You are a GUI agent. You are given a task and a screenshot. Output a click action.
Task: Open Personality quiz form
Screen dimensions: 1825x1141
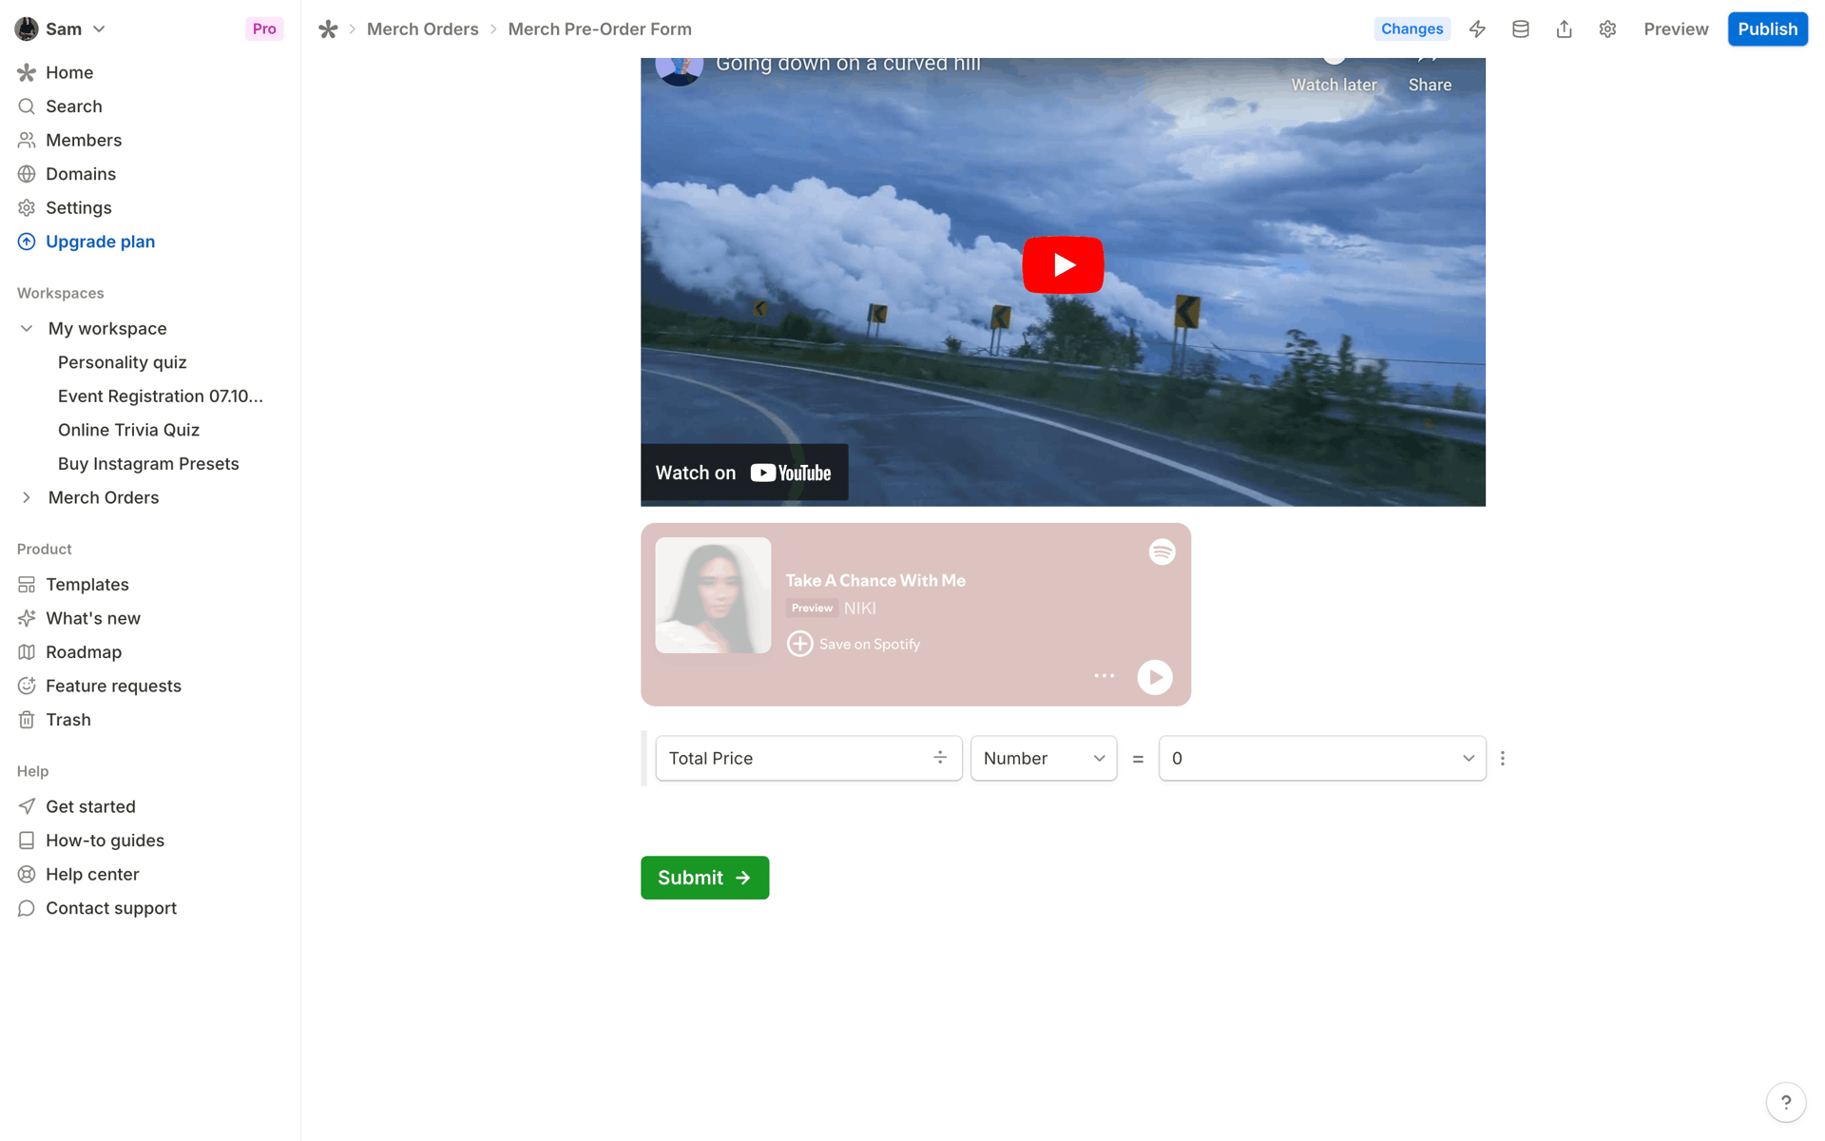point(122,362)
